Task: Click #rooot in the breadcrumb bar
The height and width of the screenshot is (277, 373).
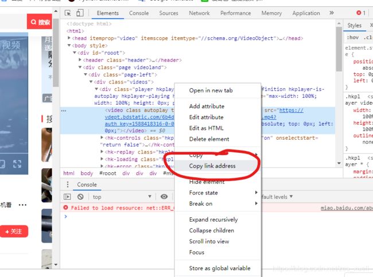Action: (108, 173)
